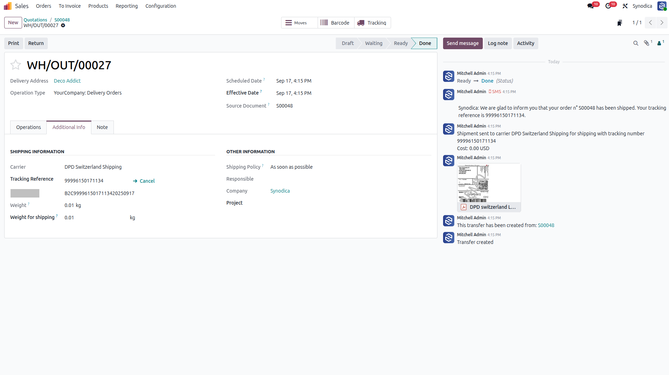Image resolution: width=669 pixels, height=375 pixels.
Task: Open the Orders menu
Action: pos(44,6)
